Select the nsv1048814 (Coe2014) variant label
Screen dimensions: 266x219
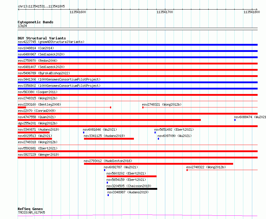click(36, 48)
